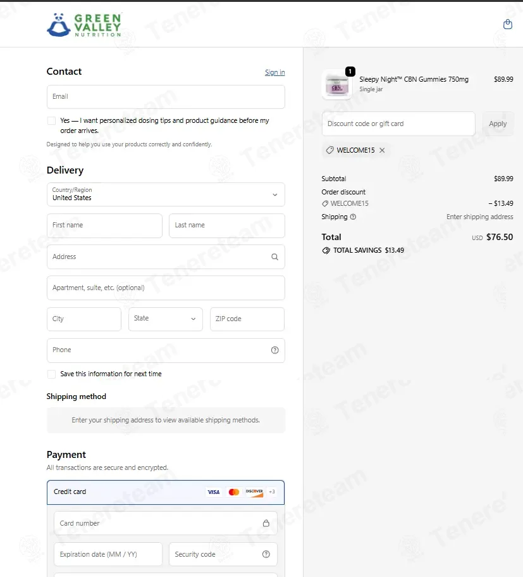This screenshot has width=523, height=577.
Task: Click the lock icon in Card number field
Action: [266, 523]
